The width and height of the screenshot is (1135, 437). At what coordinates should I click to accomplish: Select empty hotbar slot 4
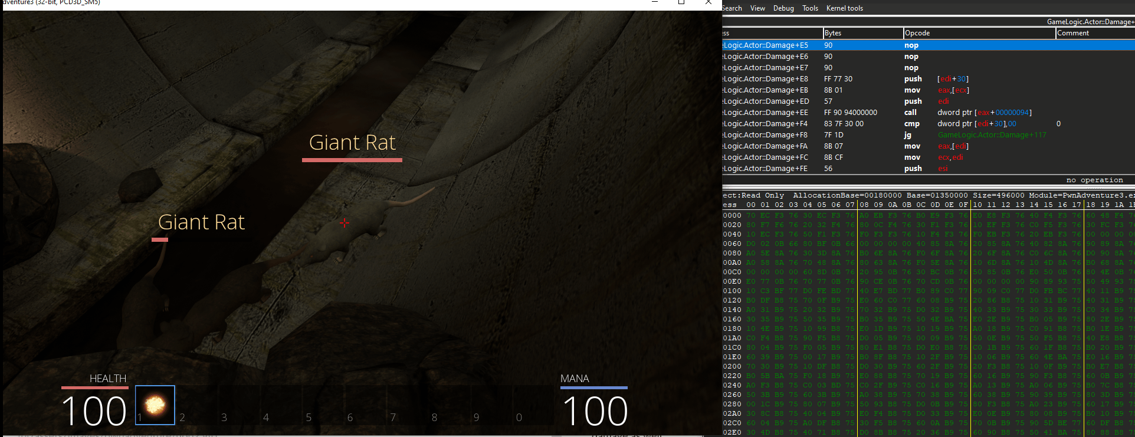point(281,405)
